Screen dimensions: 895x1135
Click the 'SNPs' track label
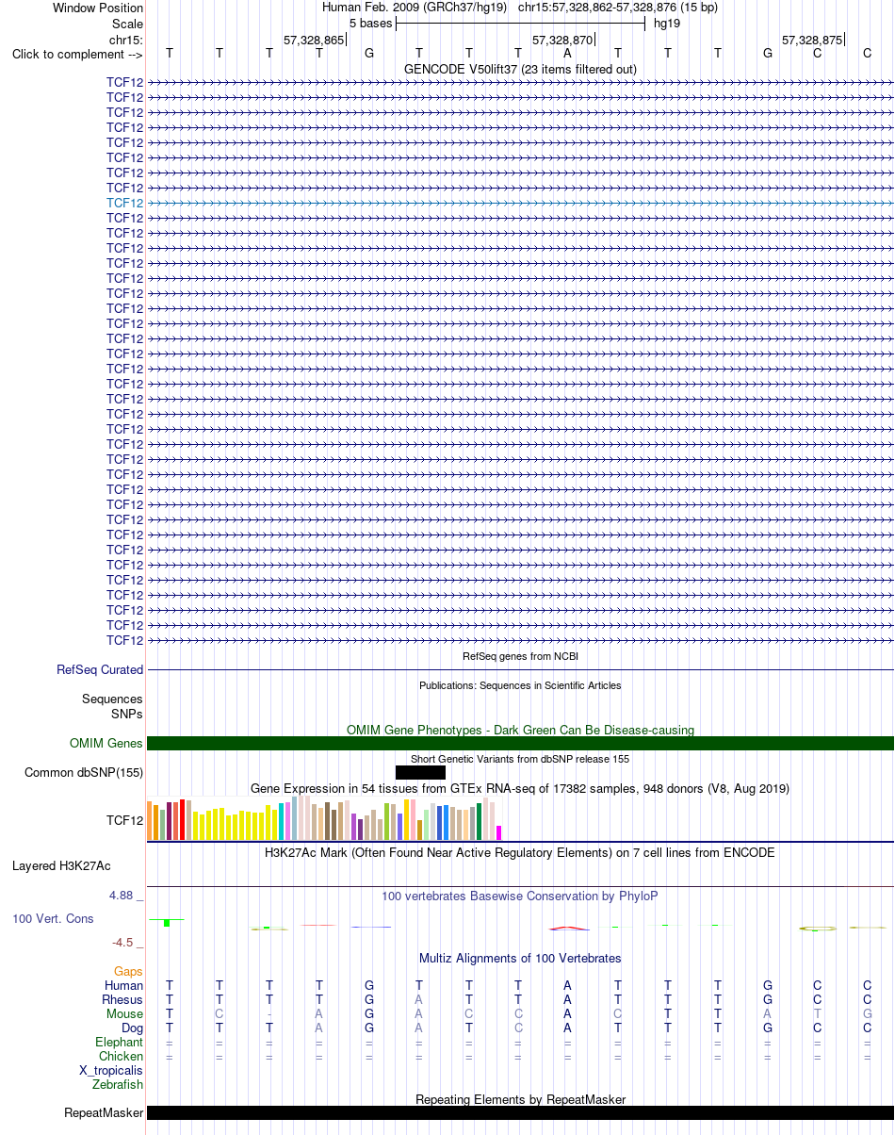(127, 714)
